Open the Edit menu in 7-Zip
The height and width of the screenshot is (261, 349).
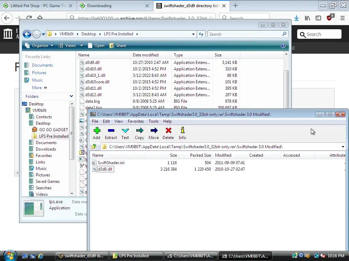[x=106, y=121]
